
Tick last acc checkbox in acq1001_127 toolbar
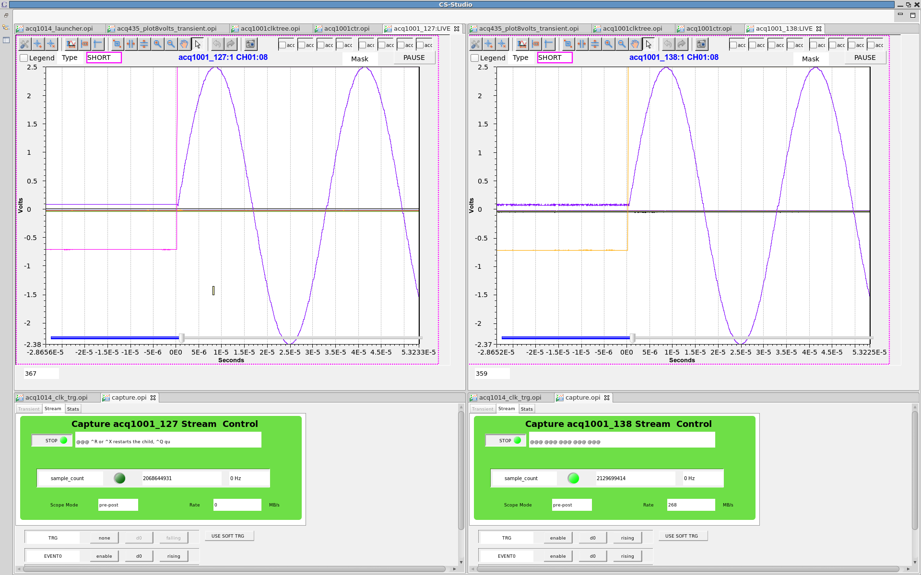(420, 45)
